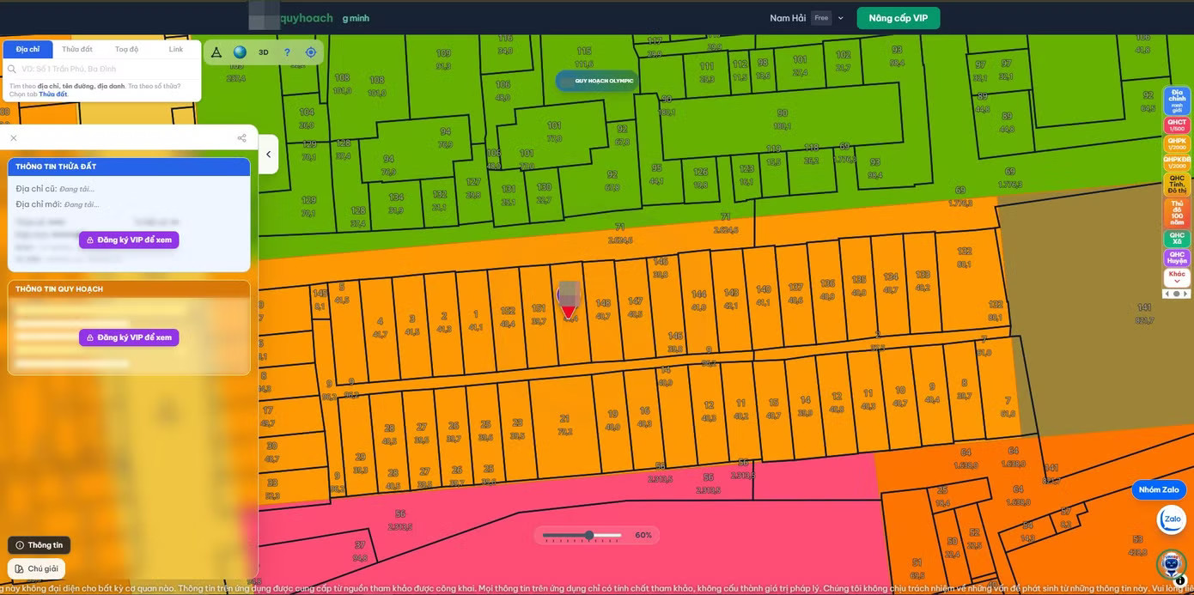Open the blue question mark help icon

[287, 52]
